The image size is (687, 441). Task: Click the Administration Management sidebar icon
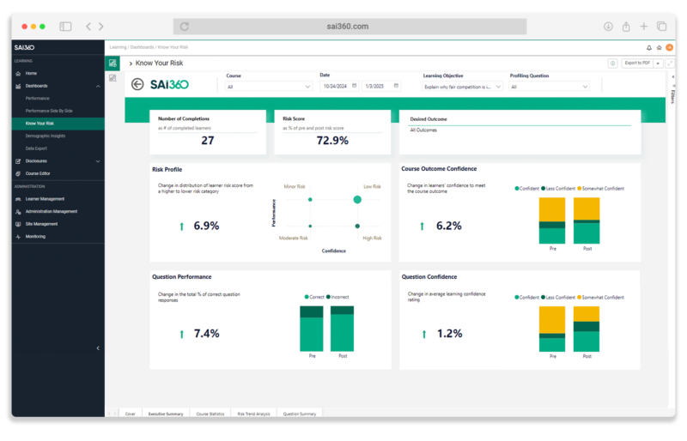click(x=18, y=212)
